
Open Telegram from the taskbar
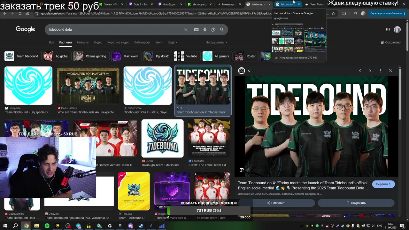pyautogui.click(x=79, y=226)
